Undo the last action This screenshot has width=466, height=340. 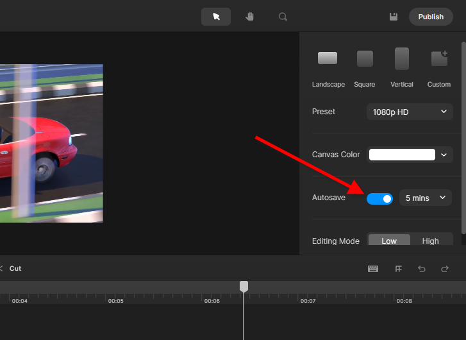click(x=422, y=269)
